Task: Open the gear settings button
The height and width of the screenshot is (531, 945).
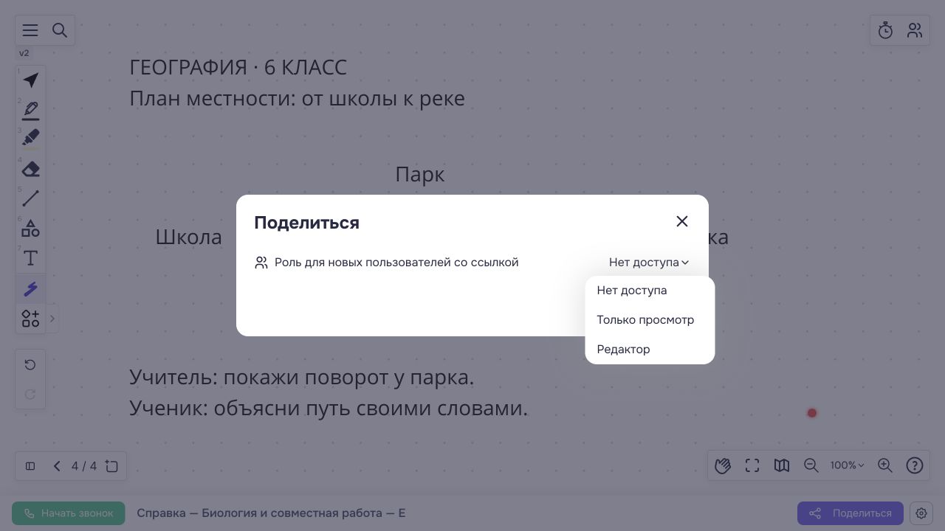Action: pos(921,513)
